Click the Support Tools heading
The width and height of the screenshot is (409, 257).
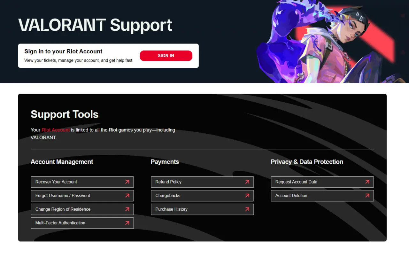(65, 114)
